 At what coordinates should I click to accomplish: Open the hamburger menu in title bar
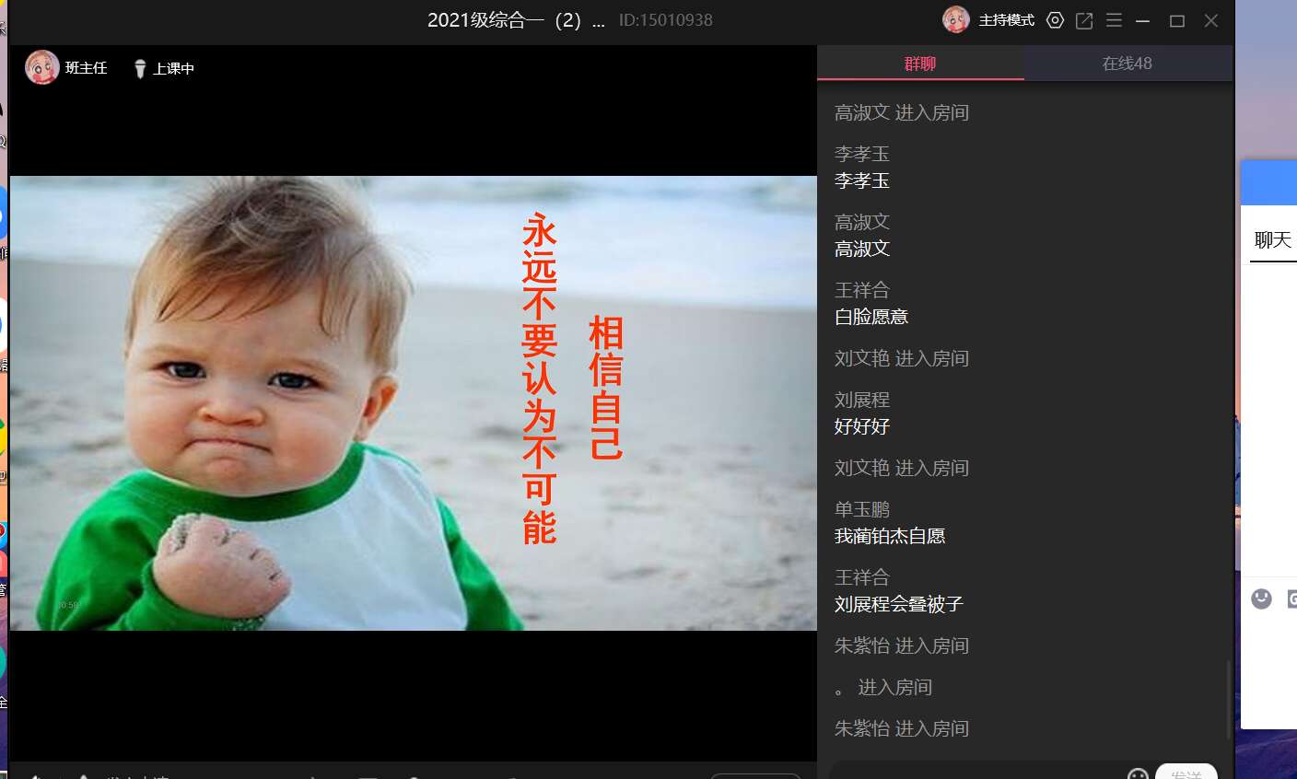1114,20
